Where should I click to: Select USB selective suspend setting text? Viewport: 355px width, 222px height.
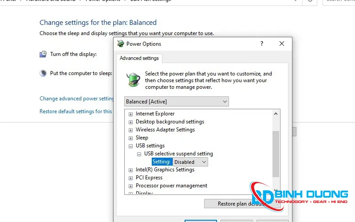pos(178,154)
